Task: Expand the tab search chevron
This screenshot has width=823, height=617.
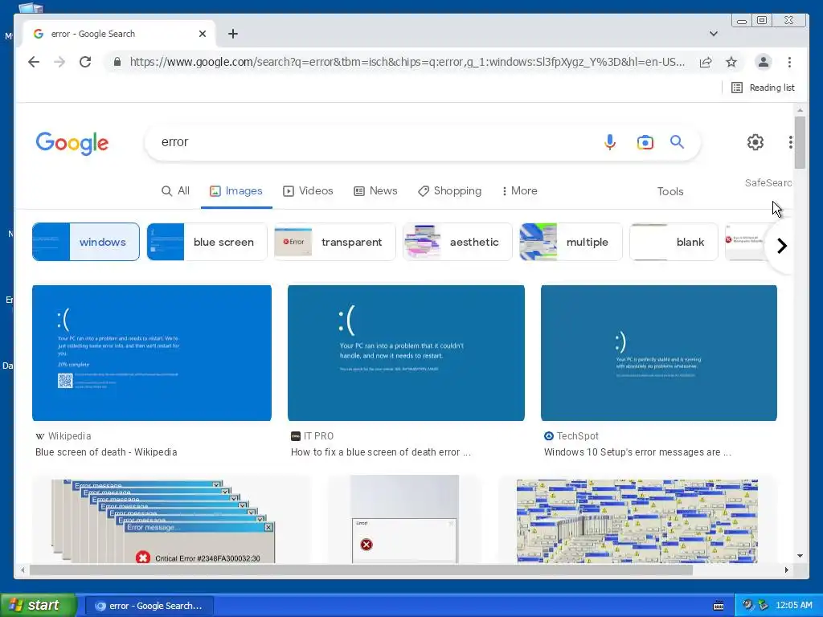Action: 714,34
